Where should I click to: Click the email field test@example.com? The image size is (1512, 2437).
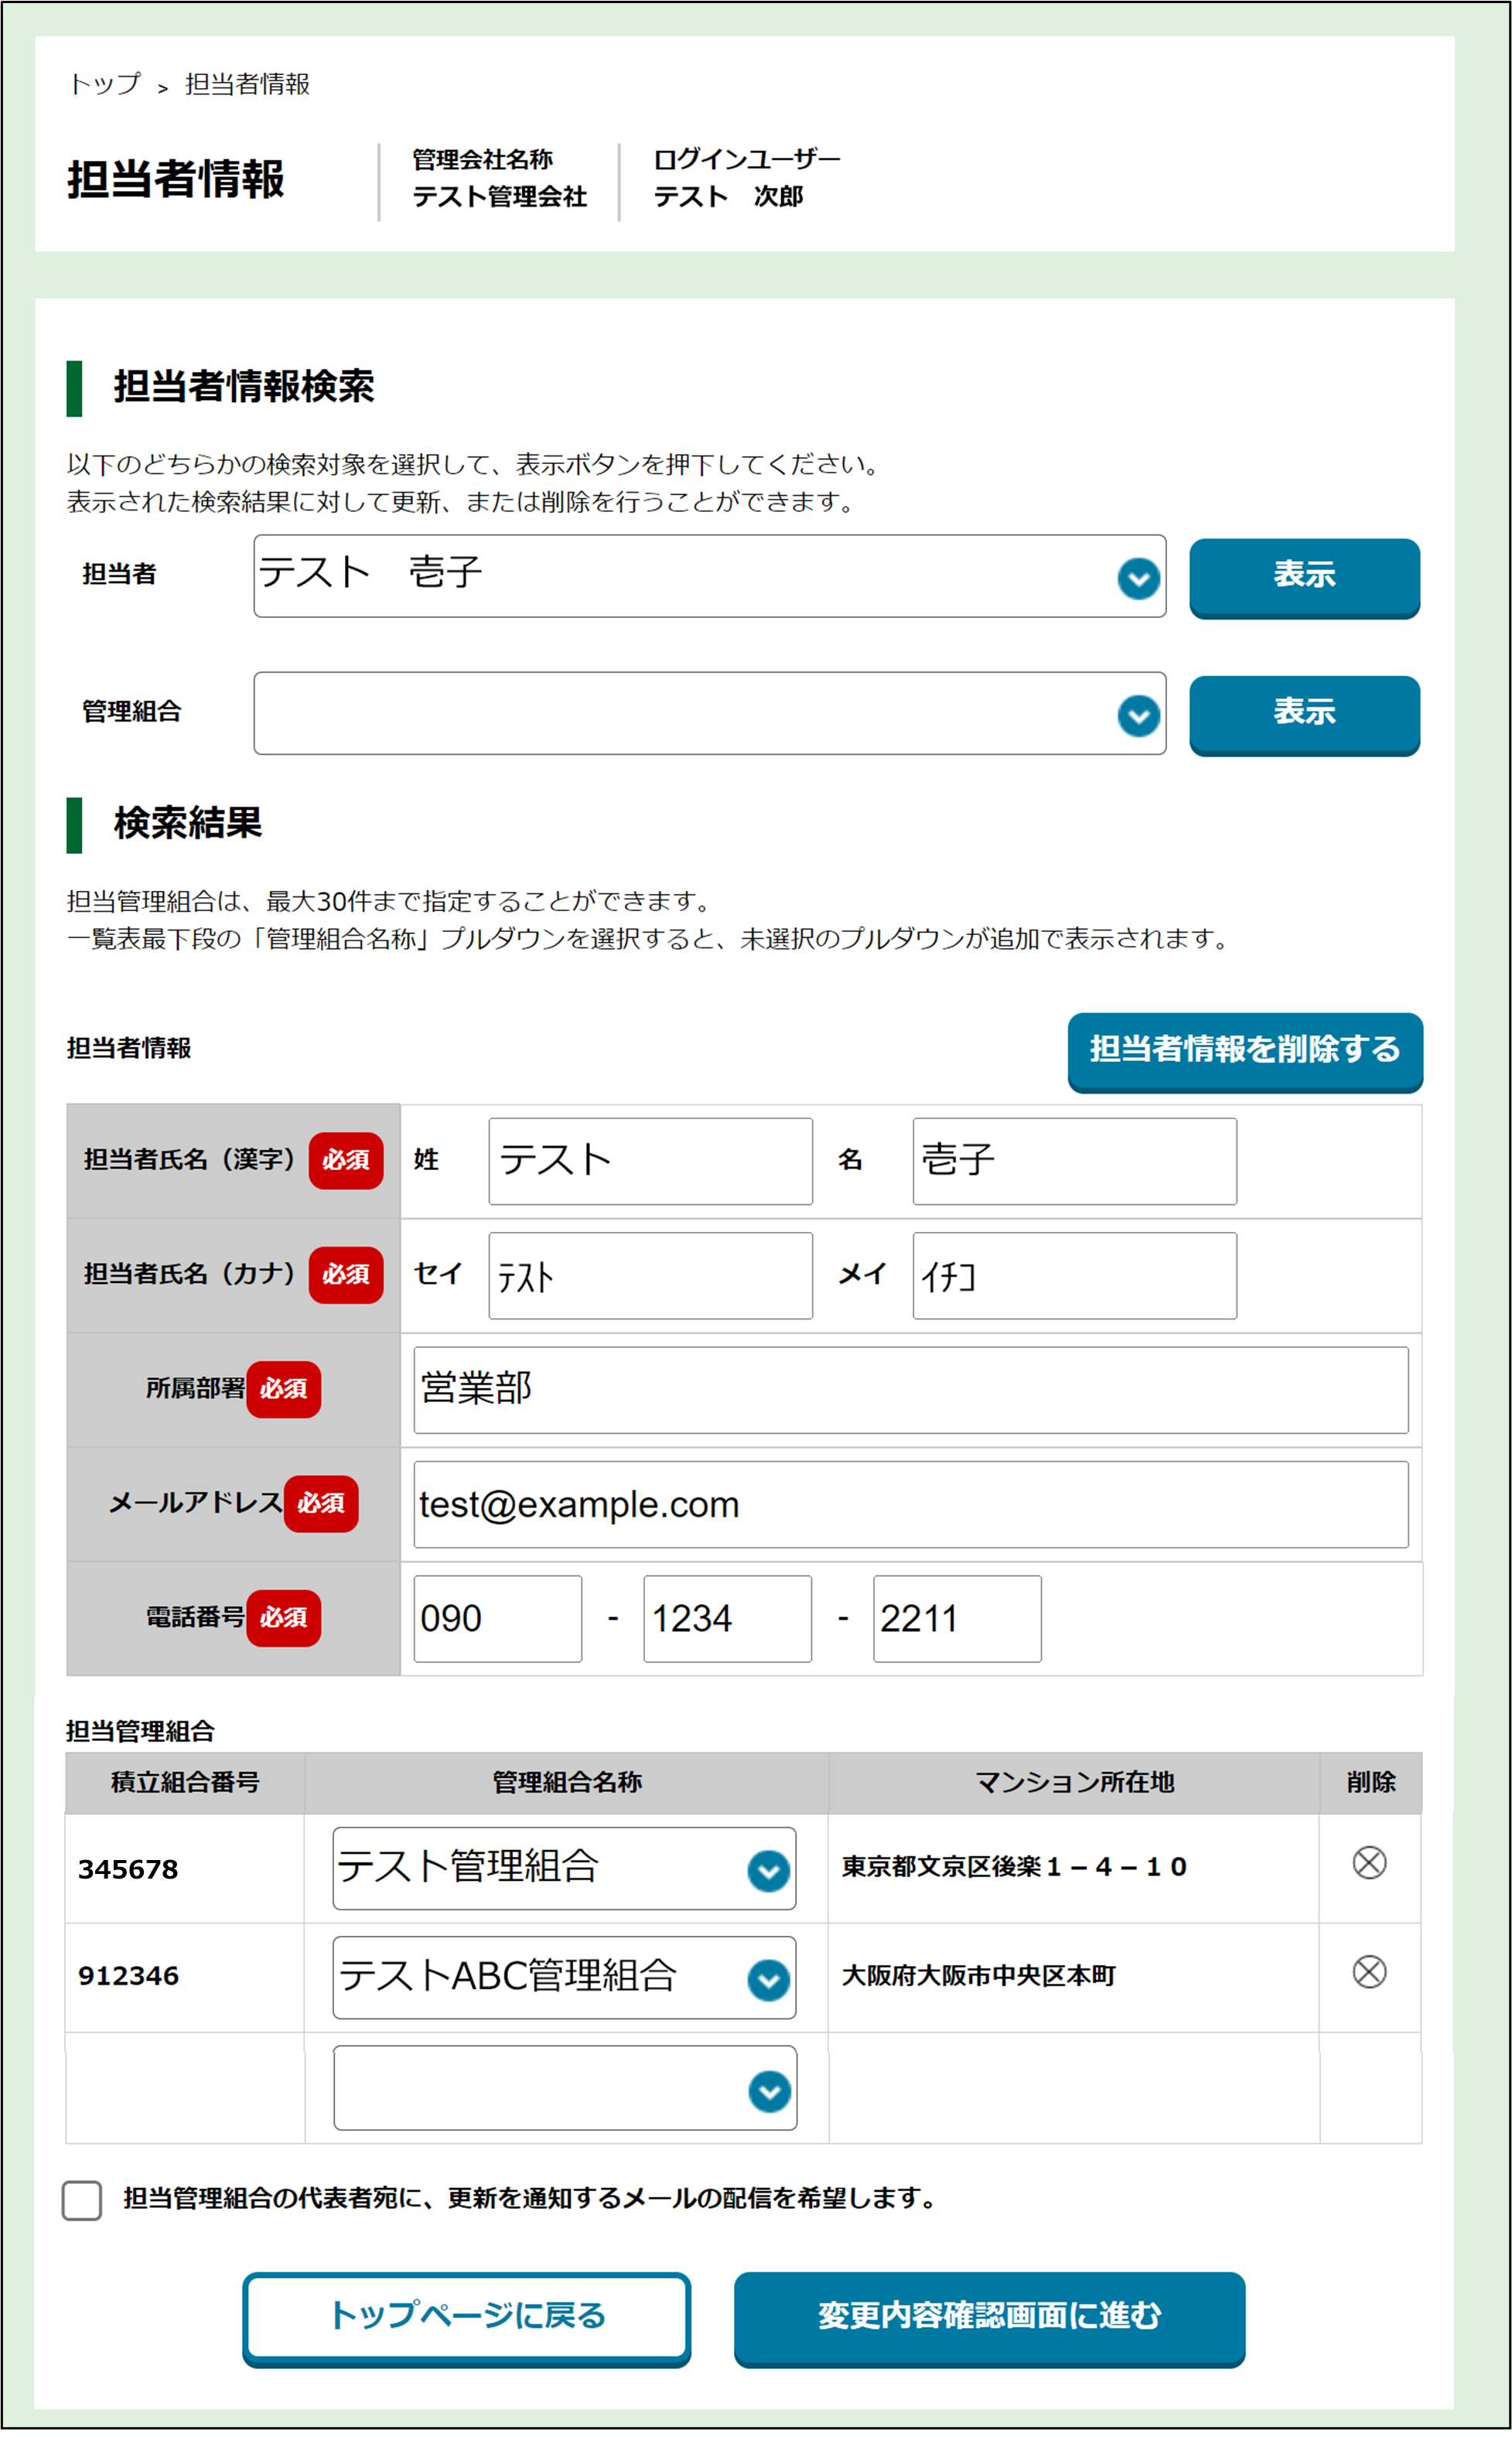point(911,1504)
